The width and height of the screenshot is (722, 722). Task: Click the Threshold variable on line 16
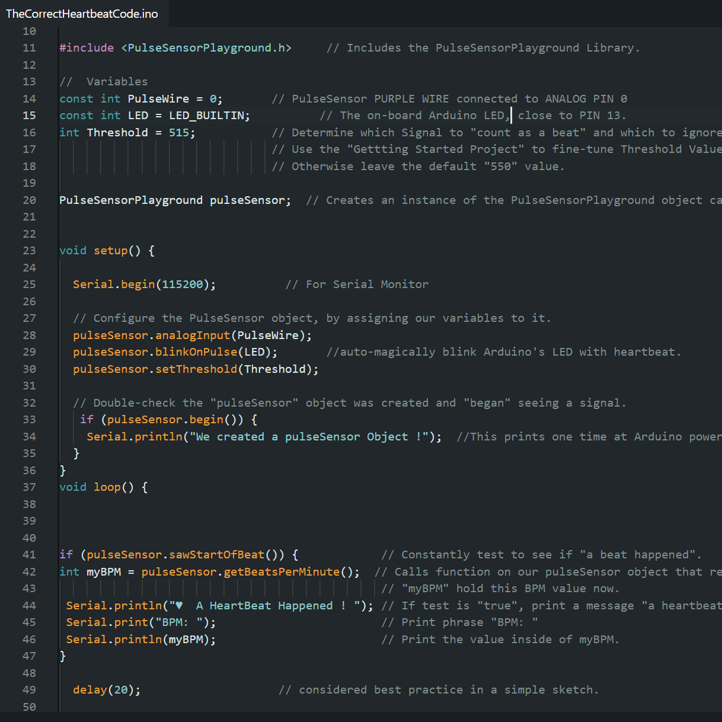pyautogui.click(x=117, y=132)
